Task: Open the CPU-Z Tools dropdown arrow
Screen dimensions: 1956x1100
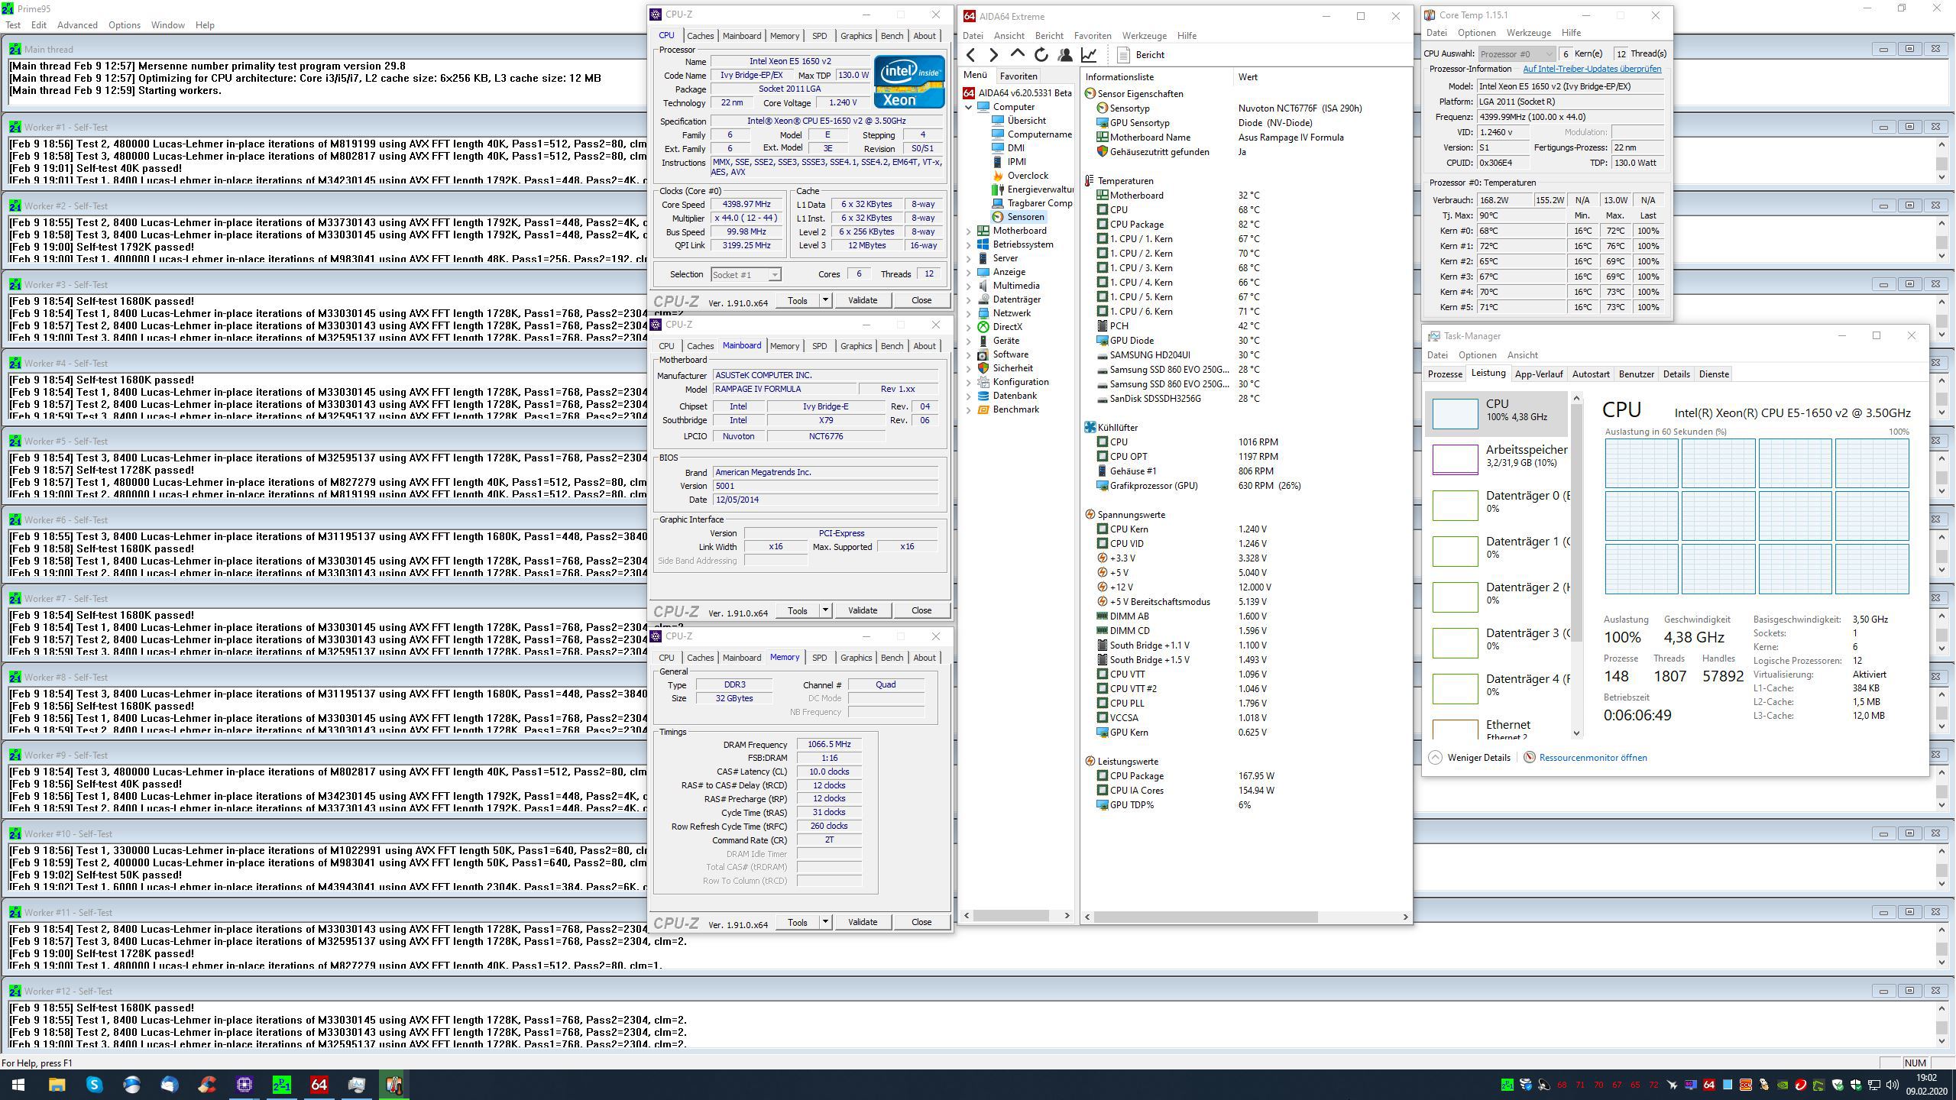Action: coord(825,300)
